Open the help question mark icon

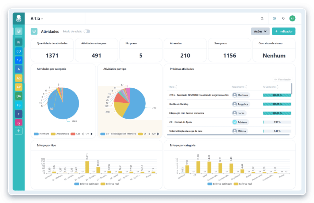pos(274,19)
